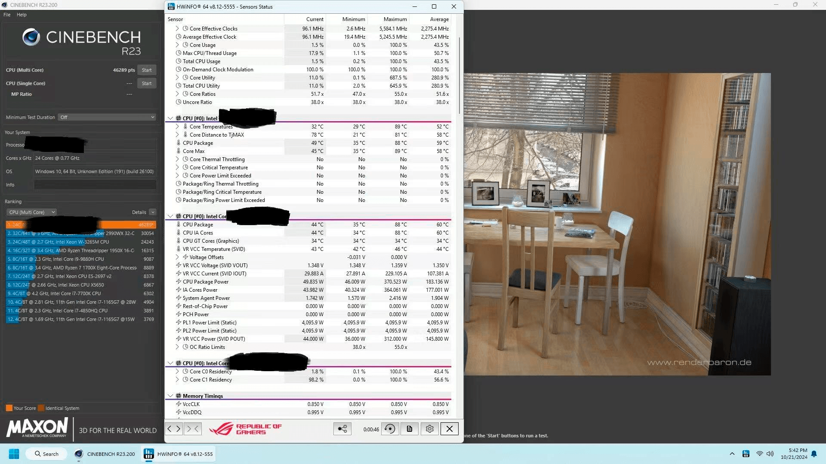
Task: Close sensors with bottom X button
Action: (449, 429)
